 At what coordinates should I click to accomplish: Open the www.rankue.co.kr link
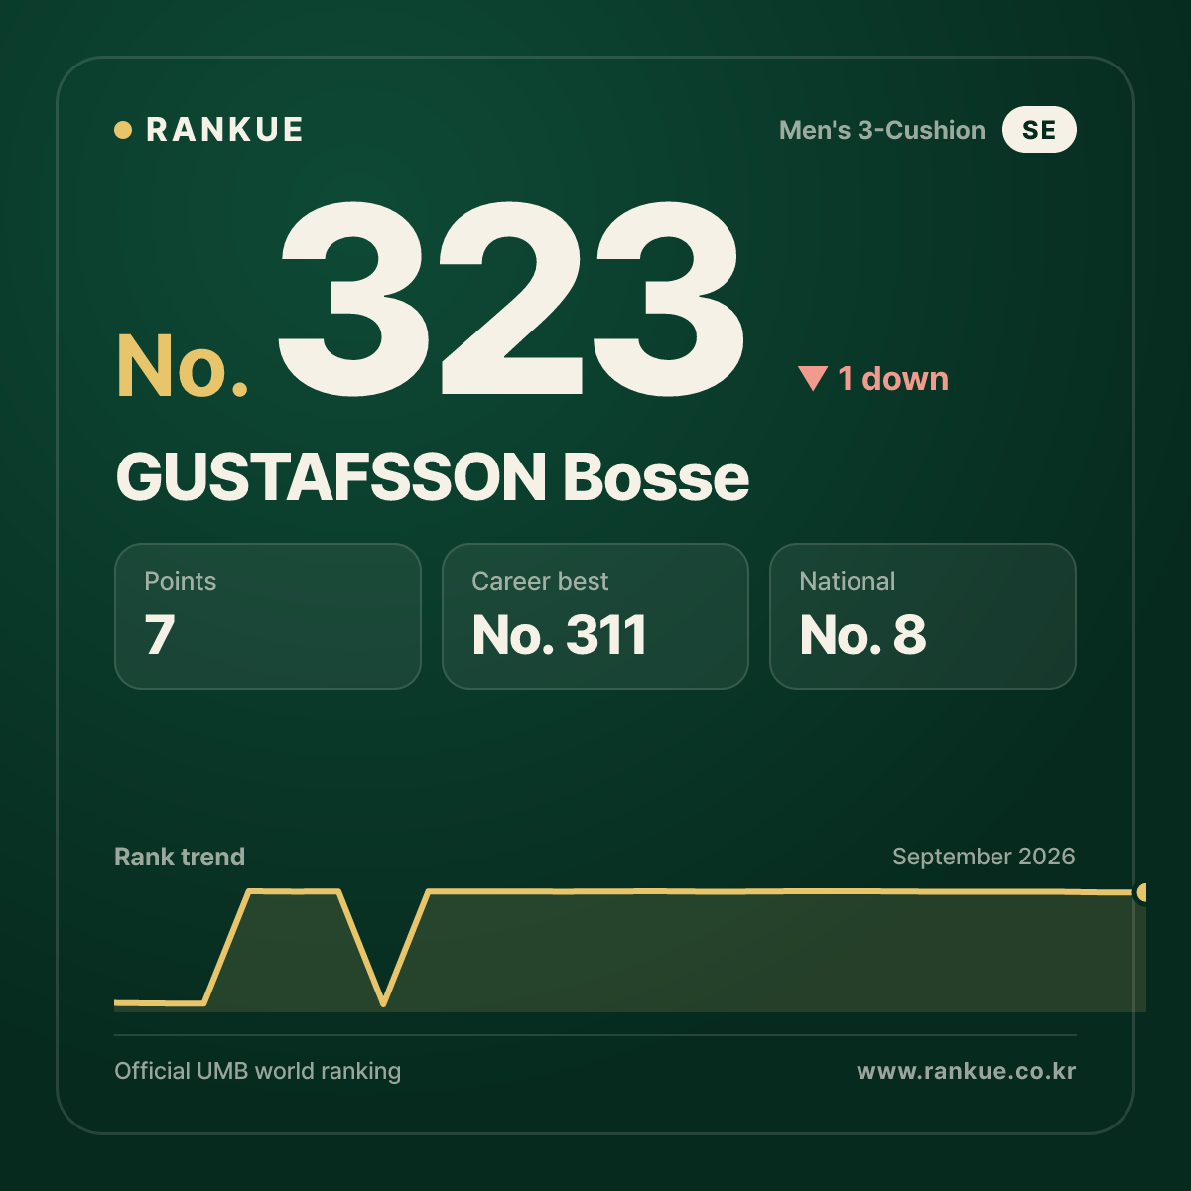click(967, 1071)
